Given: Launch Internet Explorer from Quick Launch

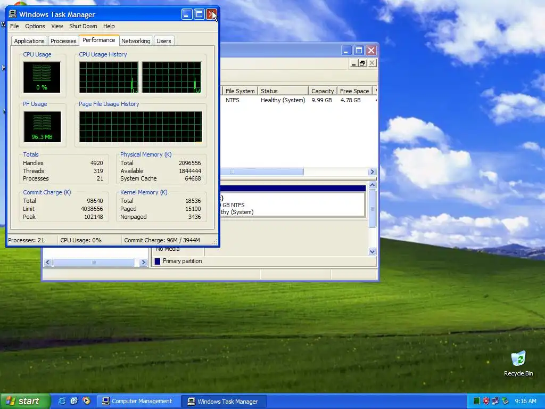Looking at the screenshot, I should (62, 401).
